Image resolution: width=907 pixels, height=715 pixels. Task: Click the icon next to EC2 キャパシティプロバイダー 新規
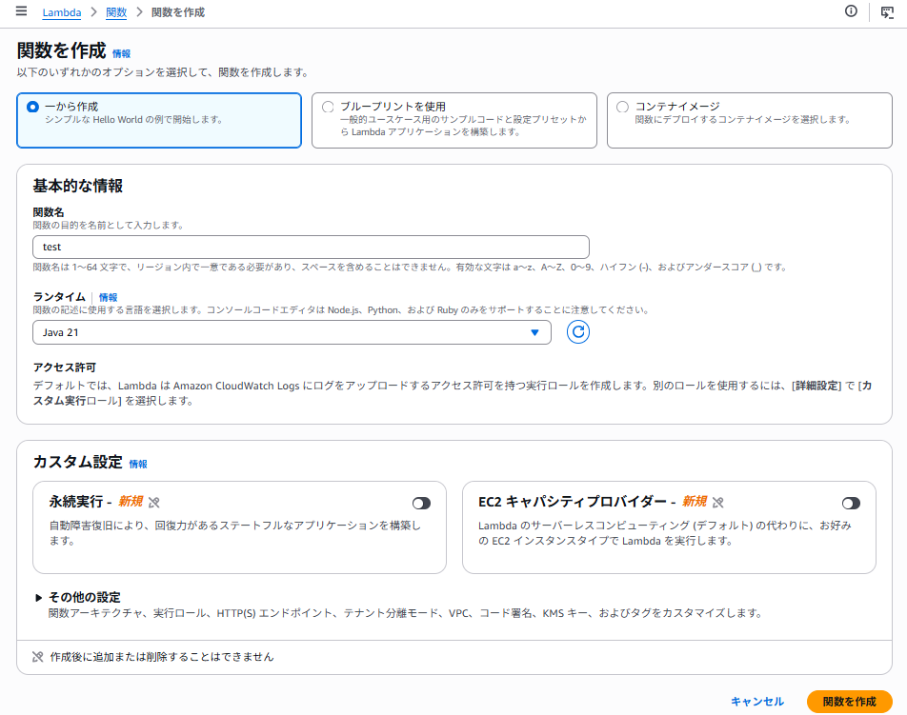click(719, 502)
